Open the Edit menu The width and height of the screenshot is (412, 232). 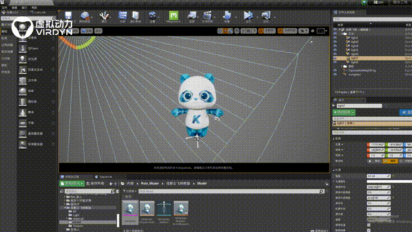click(x=14, y=8)
